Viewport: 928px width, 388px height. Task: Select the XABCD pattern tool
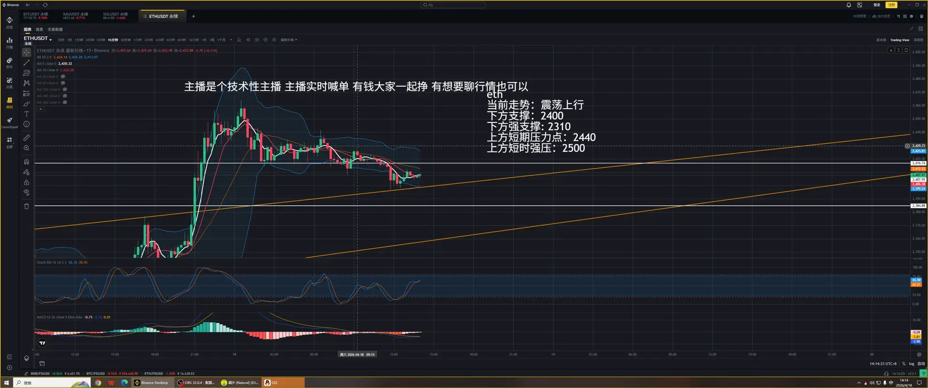27,83
